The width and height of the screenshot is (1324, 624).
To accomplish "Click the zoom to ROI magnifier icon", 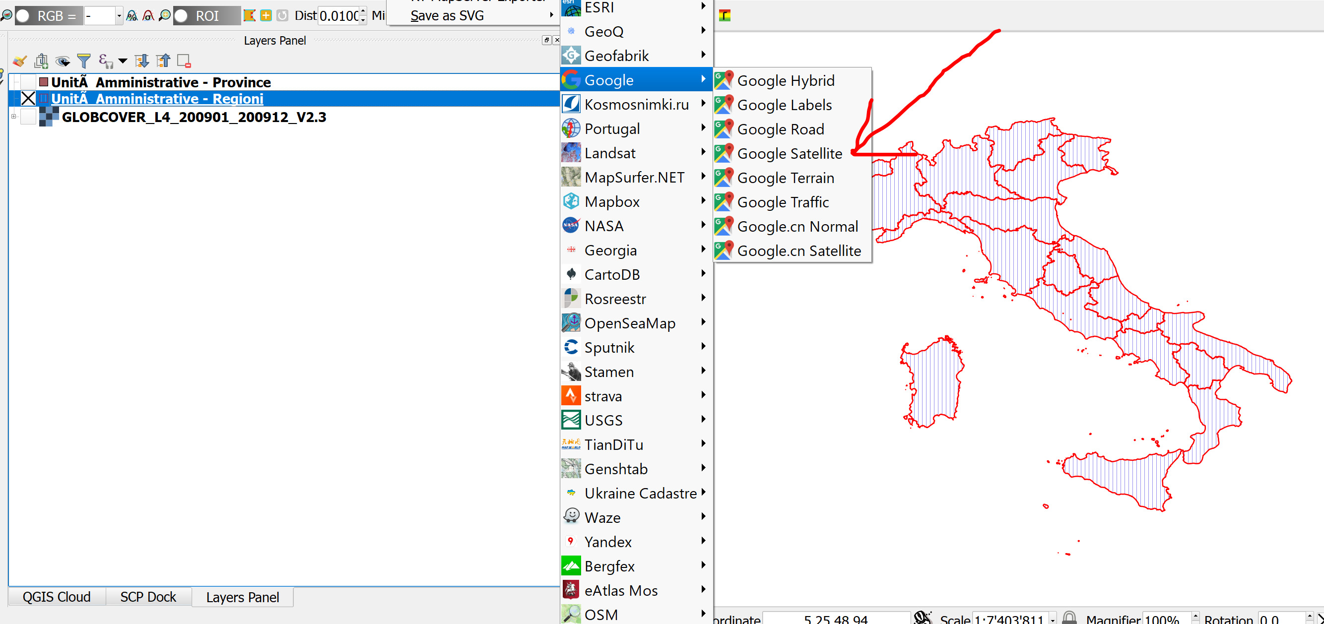I will (165, 16).
